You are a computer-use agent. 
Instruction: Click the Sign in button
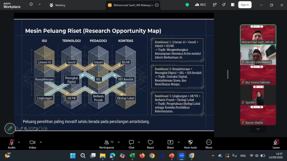click(x=245, y=5)
